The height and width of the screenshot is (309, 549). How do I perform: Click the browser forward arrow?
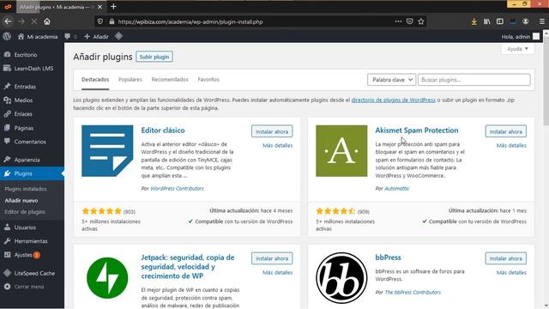(x=21, y=21)
